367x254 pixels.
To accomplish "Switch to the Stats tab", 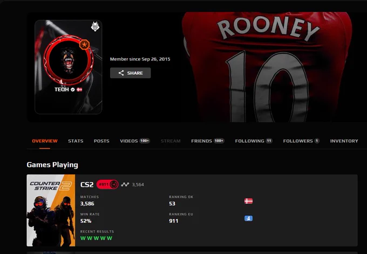I will (x=76, y=141).
